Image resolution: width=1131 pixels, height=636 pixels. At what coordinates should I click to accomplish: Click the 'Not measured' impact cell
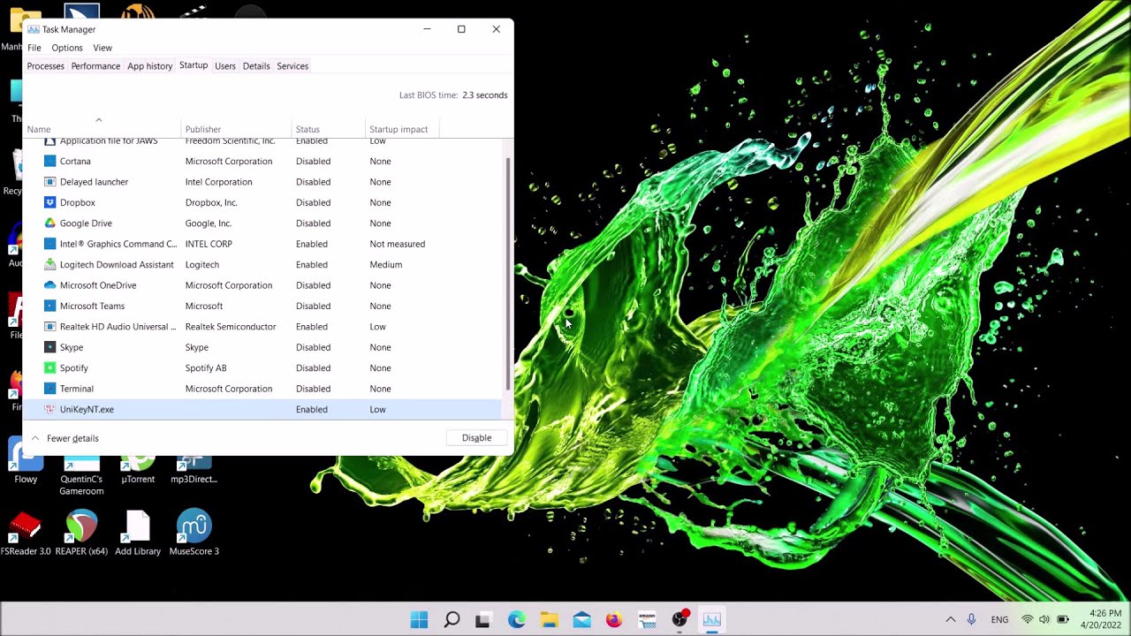(398, 244)
